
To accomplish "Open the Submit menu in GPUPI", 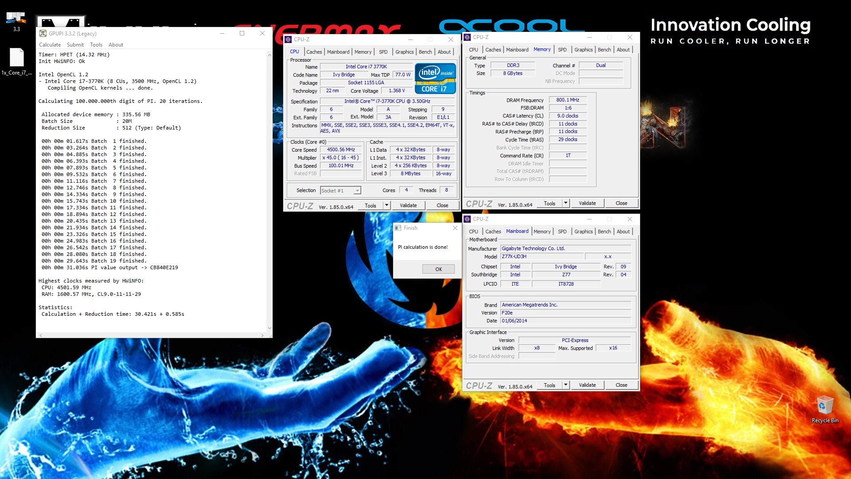I will (75, 45).
